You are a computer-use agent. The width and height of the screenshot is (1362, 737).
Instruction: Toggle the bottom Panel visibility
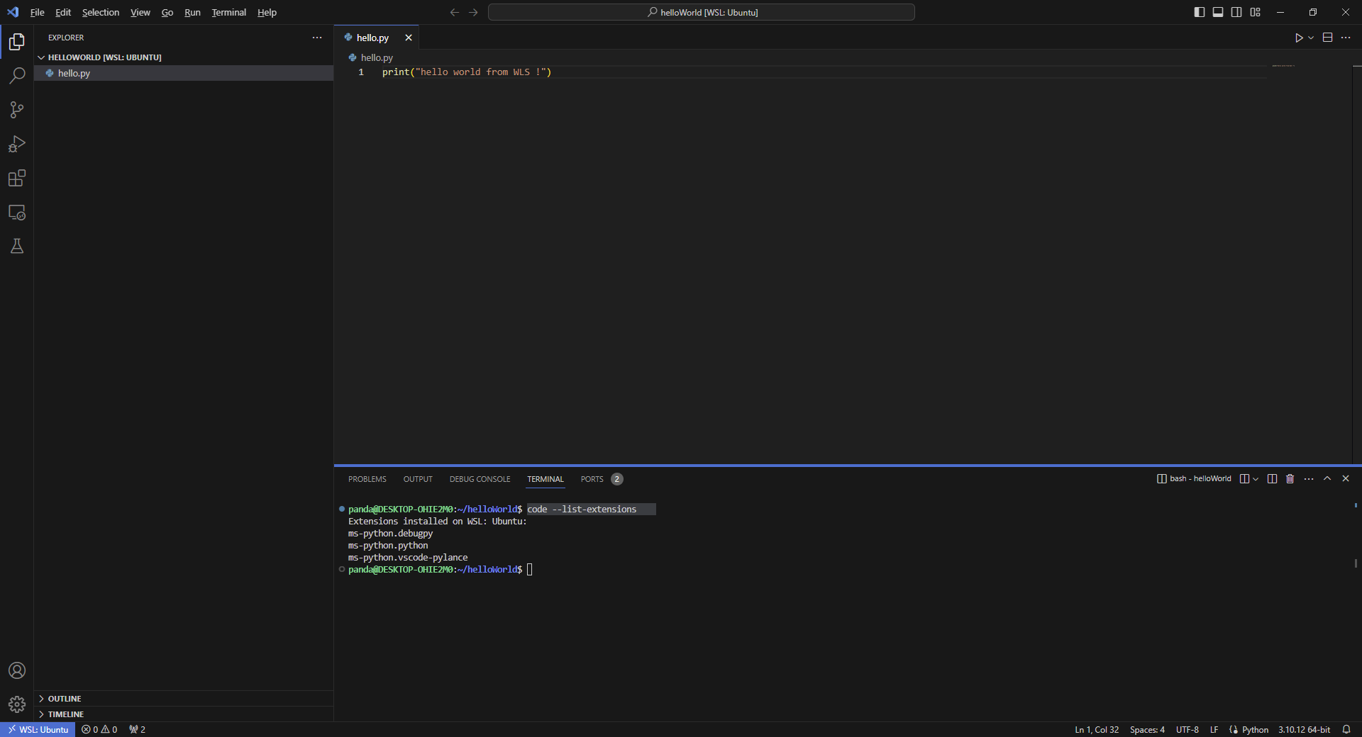[1218, 12]
